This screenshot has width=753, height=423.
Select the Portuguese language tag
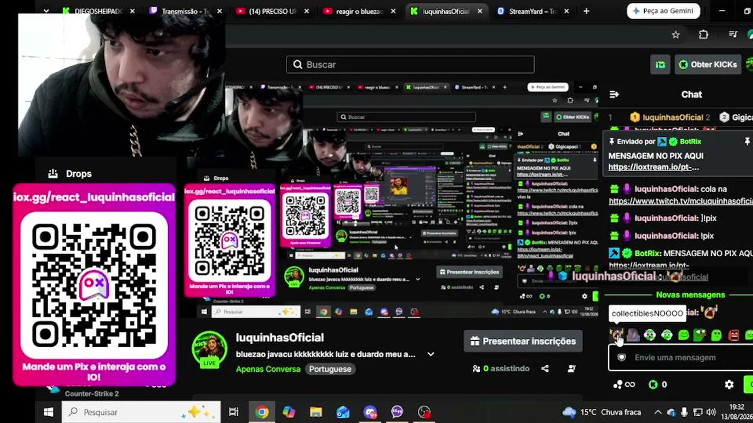(x=330, y=369)
